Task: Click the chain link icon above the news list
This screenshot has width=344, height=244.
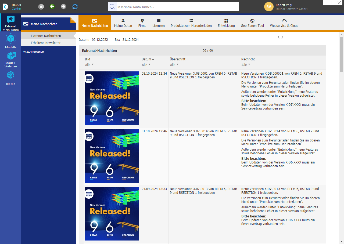Action: pos(281,37)
